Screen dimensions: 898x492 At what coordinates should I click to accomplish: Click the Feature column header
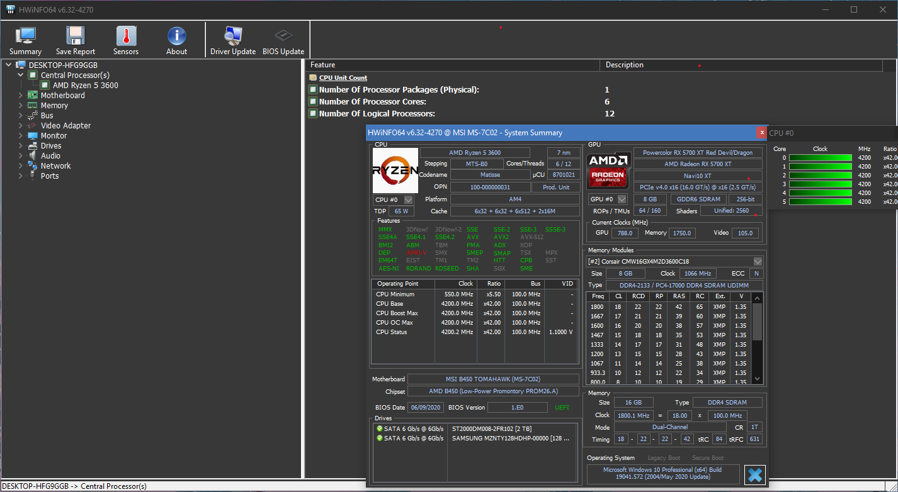453,65
